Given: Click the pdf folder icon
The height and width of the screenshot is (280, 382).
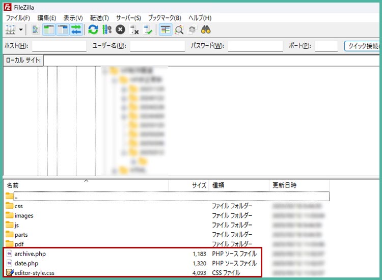Looking at the screenshot, I should coord(10,243).
